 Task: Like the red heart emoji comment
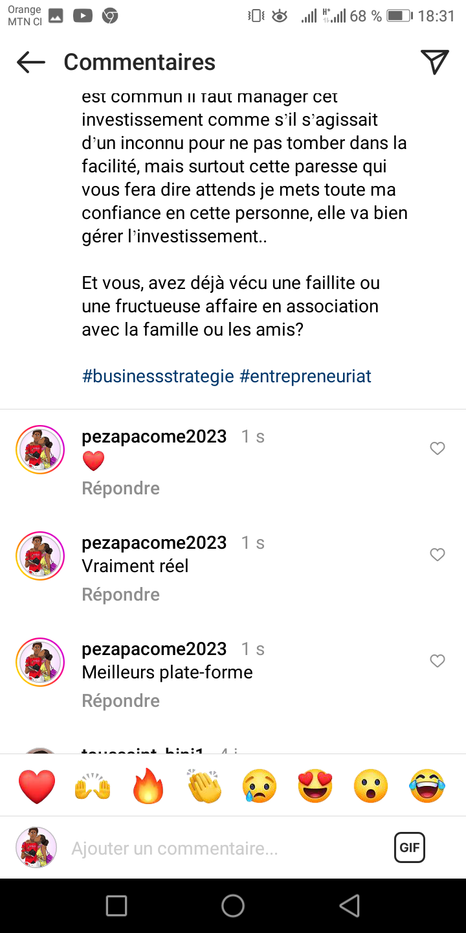tap(438, 448)
